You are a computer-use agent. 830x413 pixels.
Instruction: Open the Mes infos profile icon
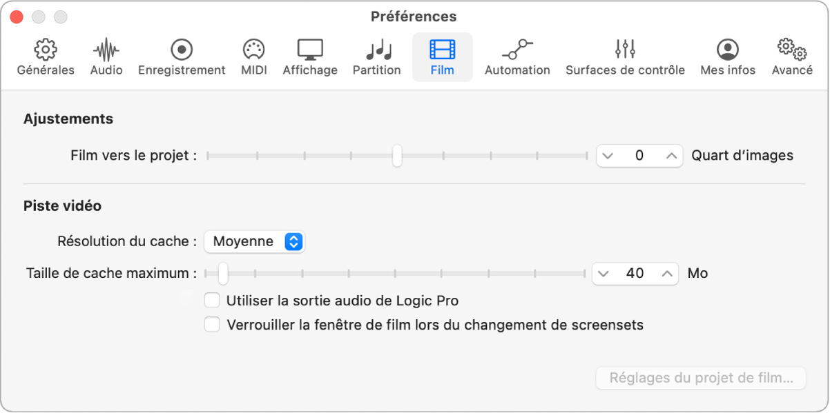728,50
